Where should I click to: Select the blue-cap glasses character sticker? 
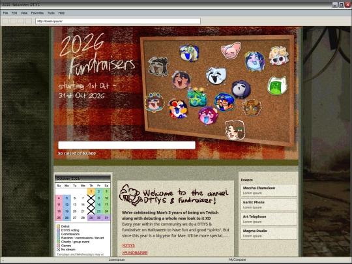point(224,102)
